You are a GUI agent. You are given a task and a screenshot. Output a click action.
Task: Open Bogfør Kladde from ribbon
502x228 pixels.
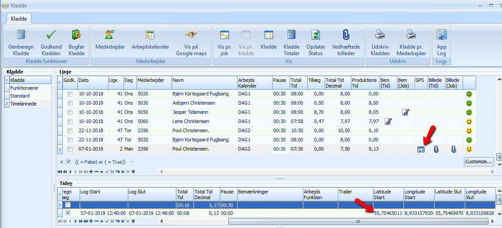[77, 35]
